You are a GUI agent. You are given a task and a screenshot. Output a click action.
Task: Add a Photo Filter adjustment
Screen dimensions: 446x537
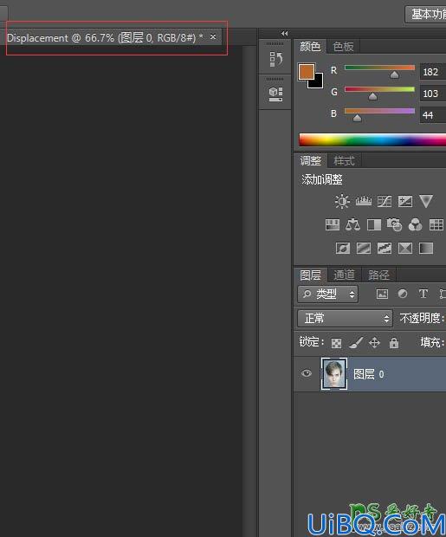point(394,224)
